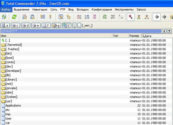Sort by the Дата column header
Viewport: 173px width, 125px height.
(x=157, y=36)
